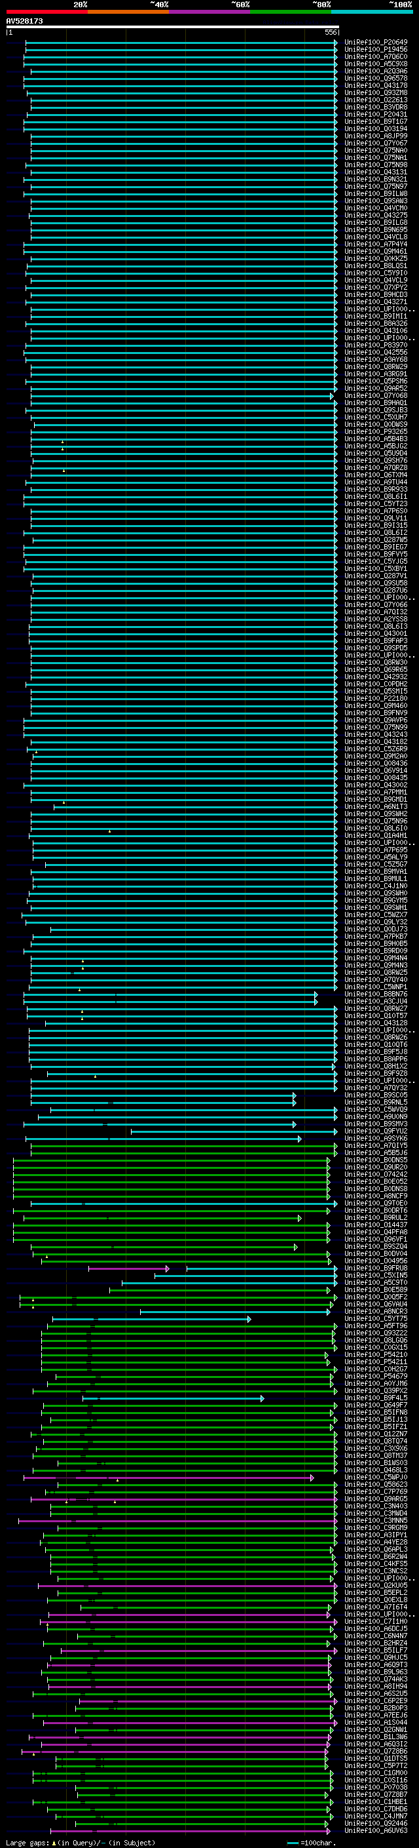Select the UniRef100_B3VDR8 label
The height and width of the screenshot is (1848, 419).
coord(376,107)
